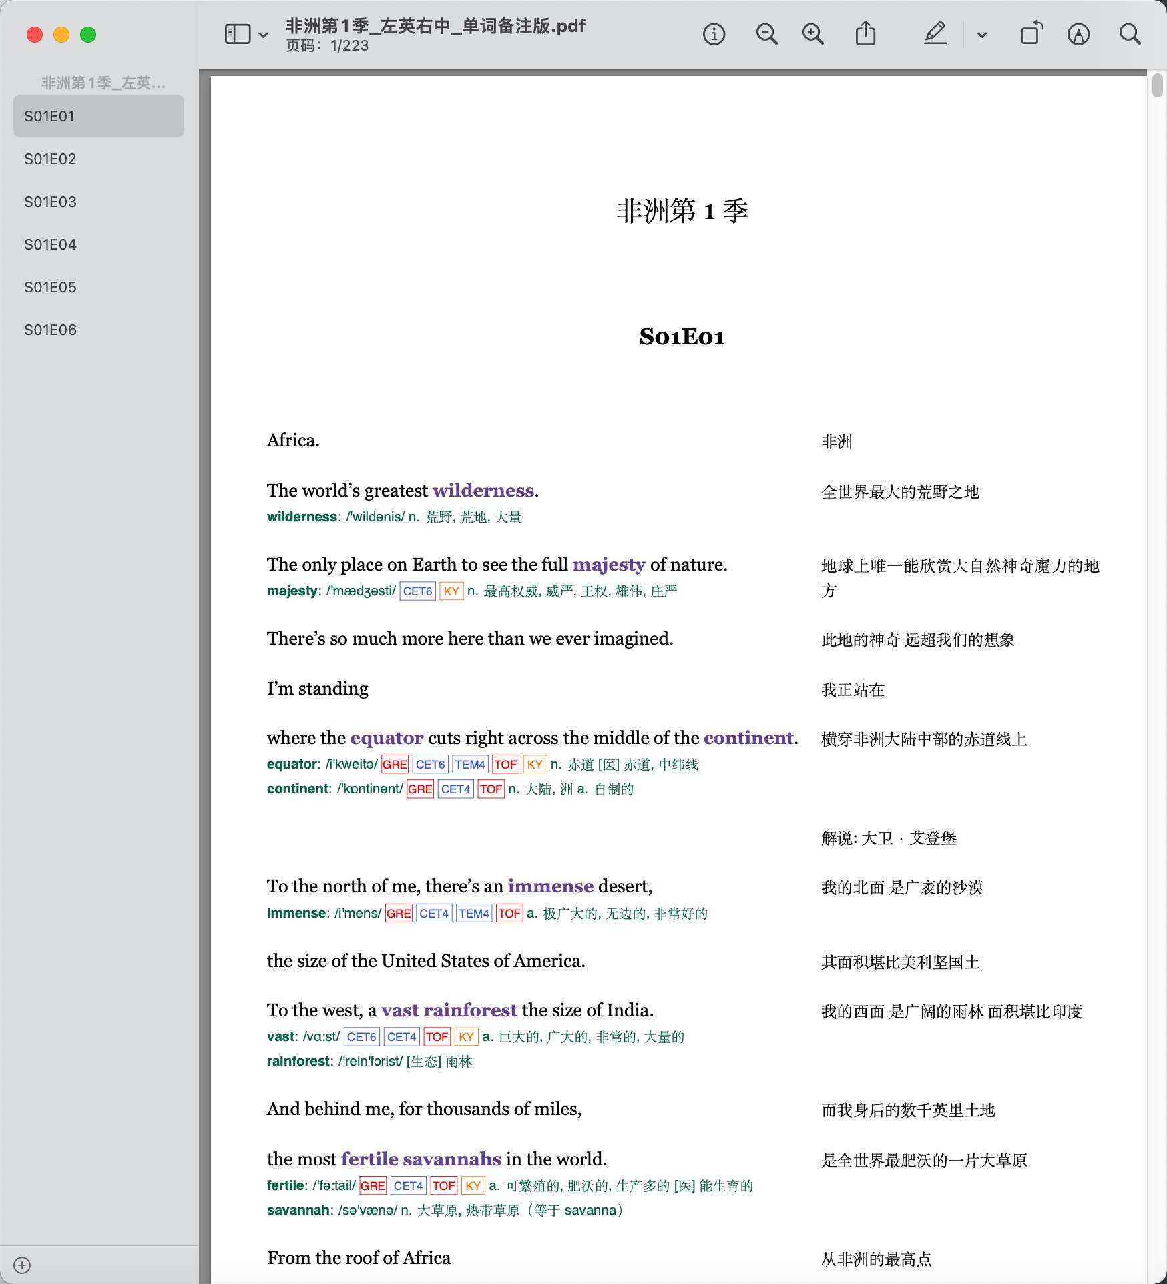Click the highlighted word majesty
The width and height of the screenshot is (1167, 1284).
[609, 565]
